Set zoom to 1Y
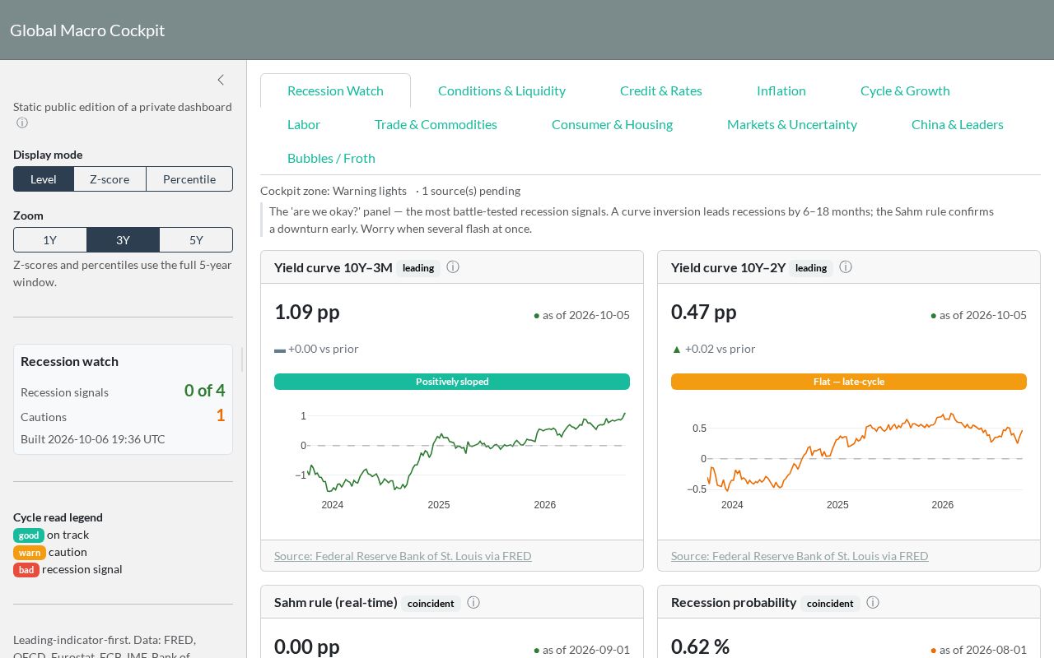 (x=50, y=240)
